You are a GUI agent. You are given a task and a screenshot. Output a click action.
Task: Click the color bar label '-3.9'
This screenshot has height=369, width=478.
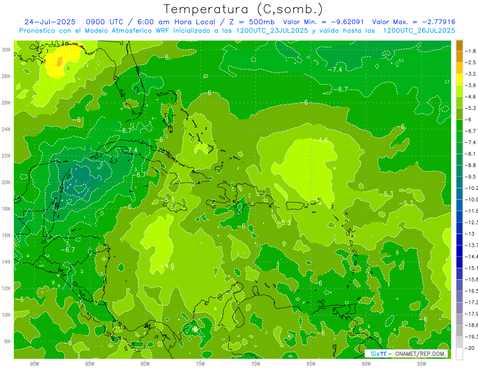point(471,85)
